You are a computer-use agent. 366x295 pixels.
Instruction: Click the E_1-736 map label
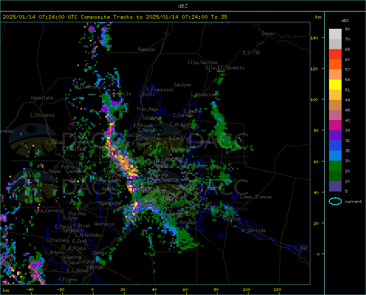[x=251, y=53]
